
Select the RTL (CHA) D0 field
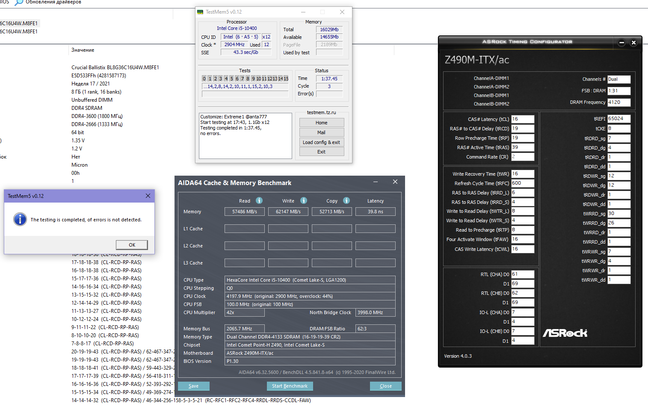tap(523, 274)
